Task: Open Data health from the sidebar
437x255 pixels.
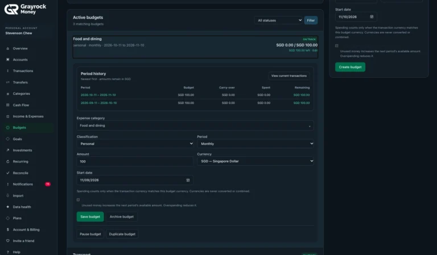Action: coord(22,207)
